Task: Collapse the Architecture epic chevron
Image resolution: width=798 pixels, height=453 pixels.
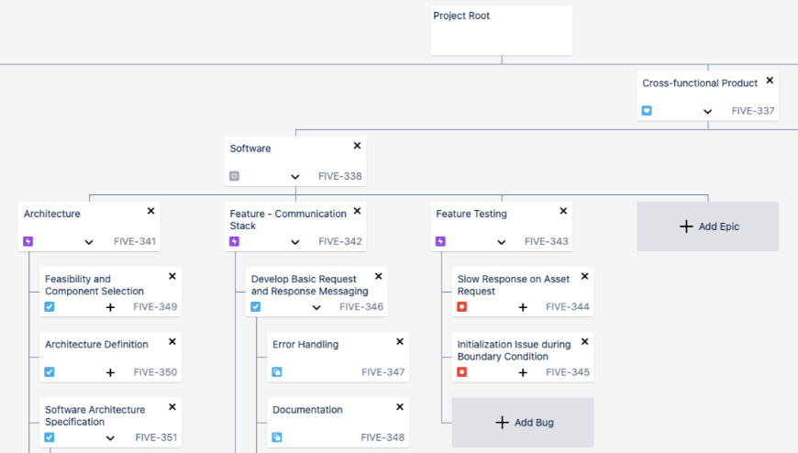Action: 89,242
